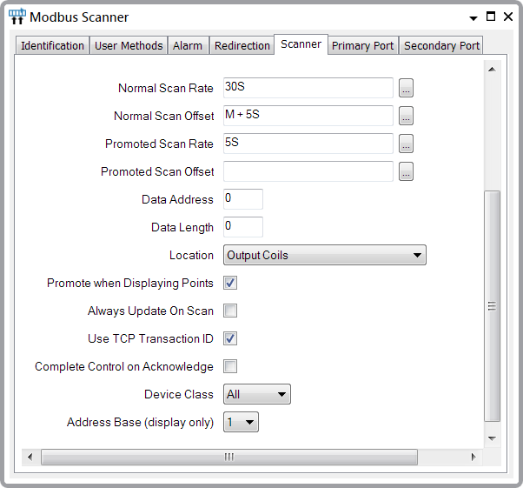Open browse button for Promoted Scan Offset
Screen dimensions: 523x488
(406, 171)
